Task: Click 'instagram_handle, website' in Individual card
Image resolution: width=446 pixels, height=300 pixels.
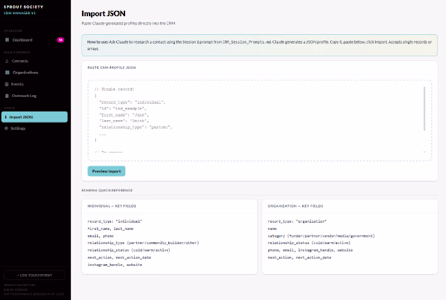Action: point(114,265)
